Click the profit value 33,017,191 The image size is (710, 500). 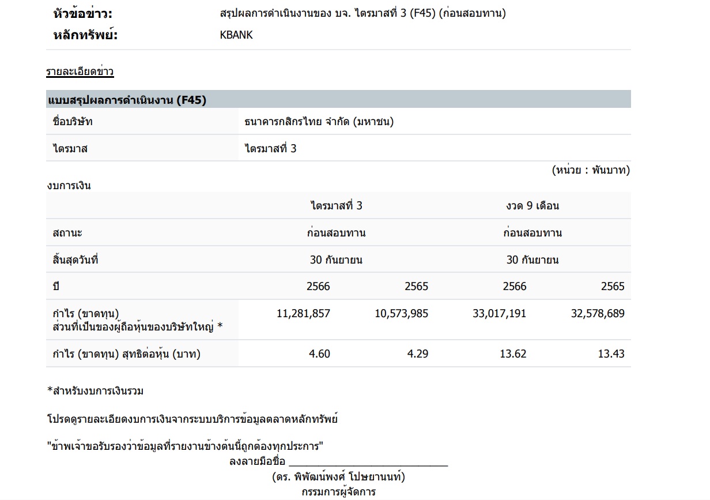click(x=500, y=314)
